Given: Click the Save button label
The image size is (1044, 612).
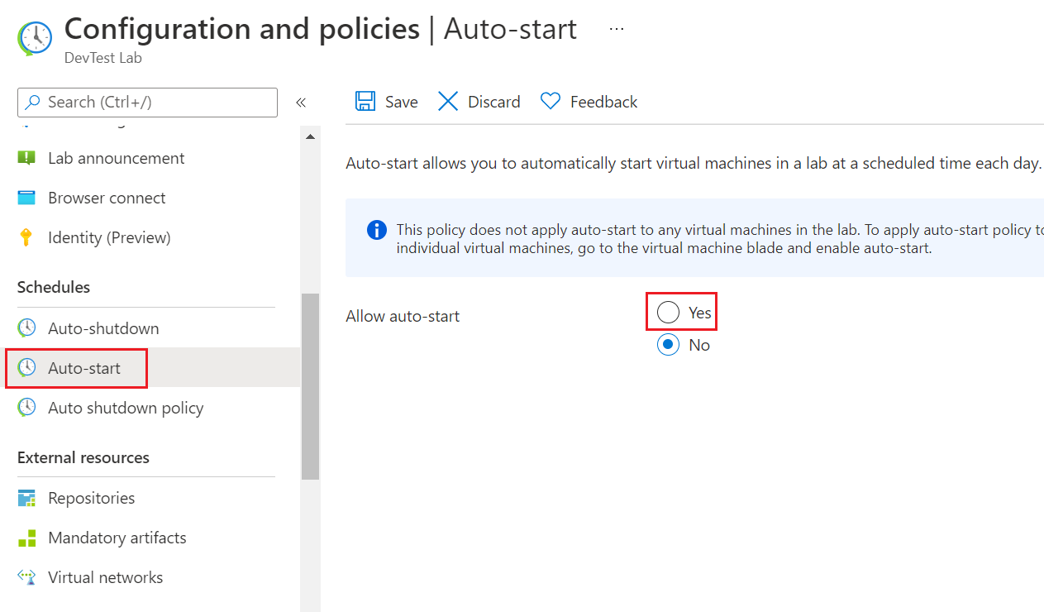Looking at the screenshot, I should [401, 102].
